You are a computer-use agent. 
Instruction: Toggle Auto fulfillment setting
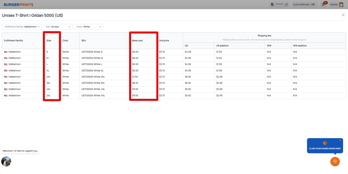(x=304, y=5)
